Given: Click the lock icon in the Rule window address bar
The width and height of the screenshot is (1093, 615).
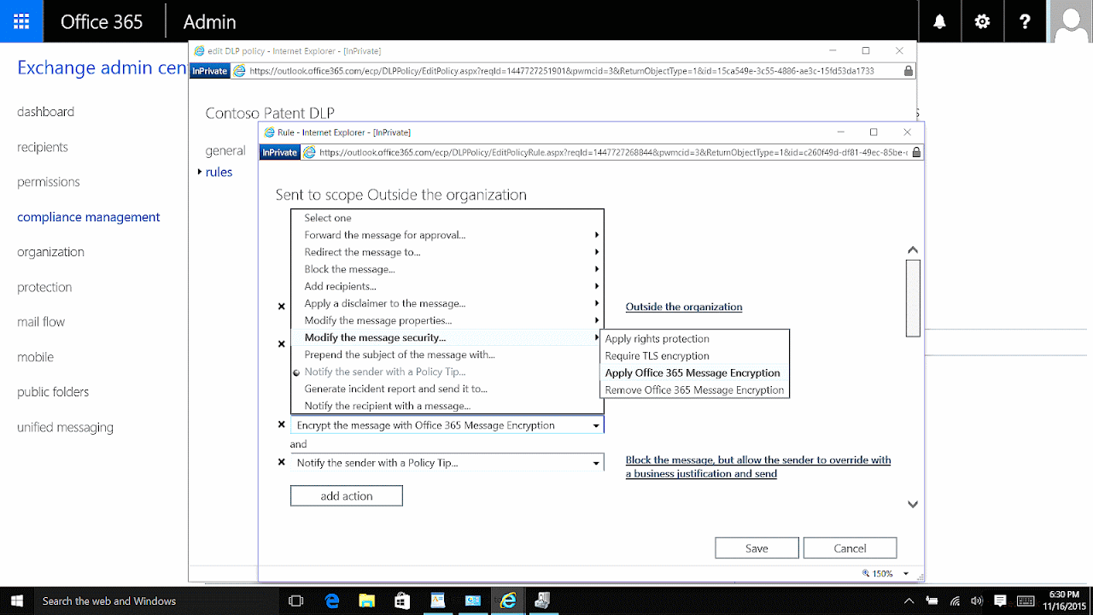Looking at the screenshot, I should click(x=916, y=153).
